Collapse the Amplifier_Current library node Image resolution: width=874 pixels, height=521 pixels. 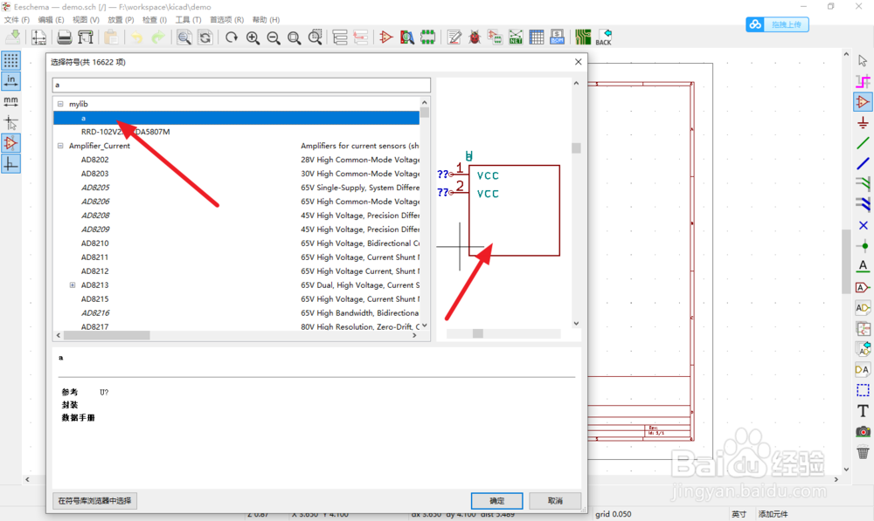point(60,146)
